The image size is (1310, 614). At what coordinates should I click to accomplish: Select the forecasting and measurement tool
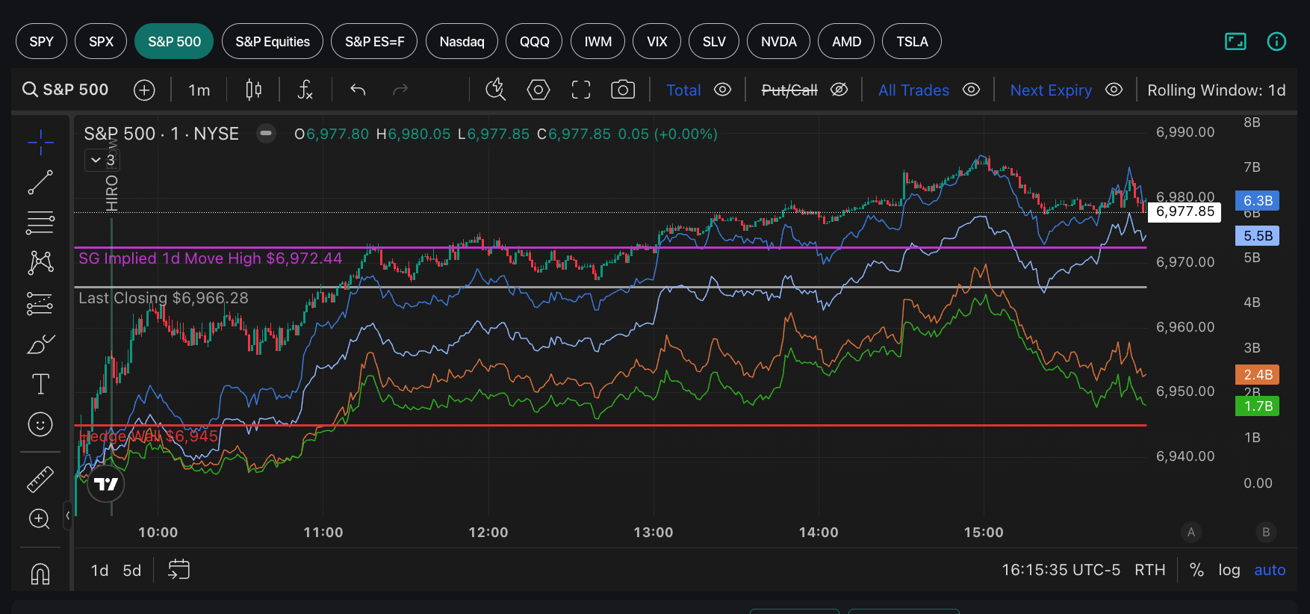[40, 303]
